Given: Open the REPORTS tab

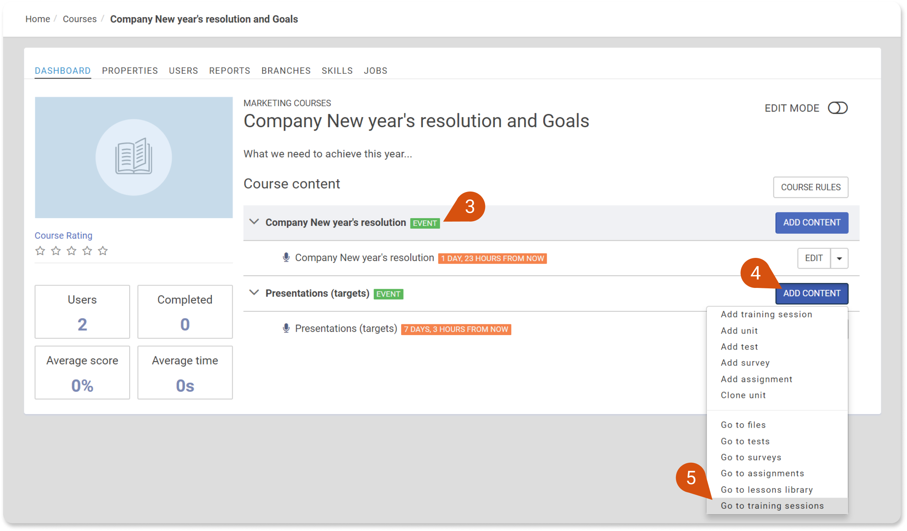Looking at the screenshot, I should coord(229,71).
